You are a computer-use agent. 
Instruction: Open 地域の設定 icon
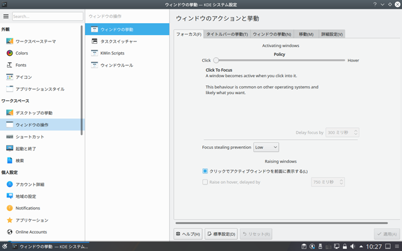coord(9,196)
